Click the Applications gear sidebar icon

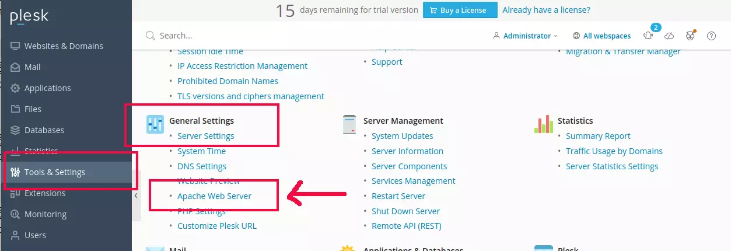[15, 88]
